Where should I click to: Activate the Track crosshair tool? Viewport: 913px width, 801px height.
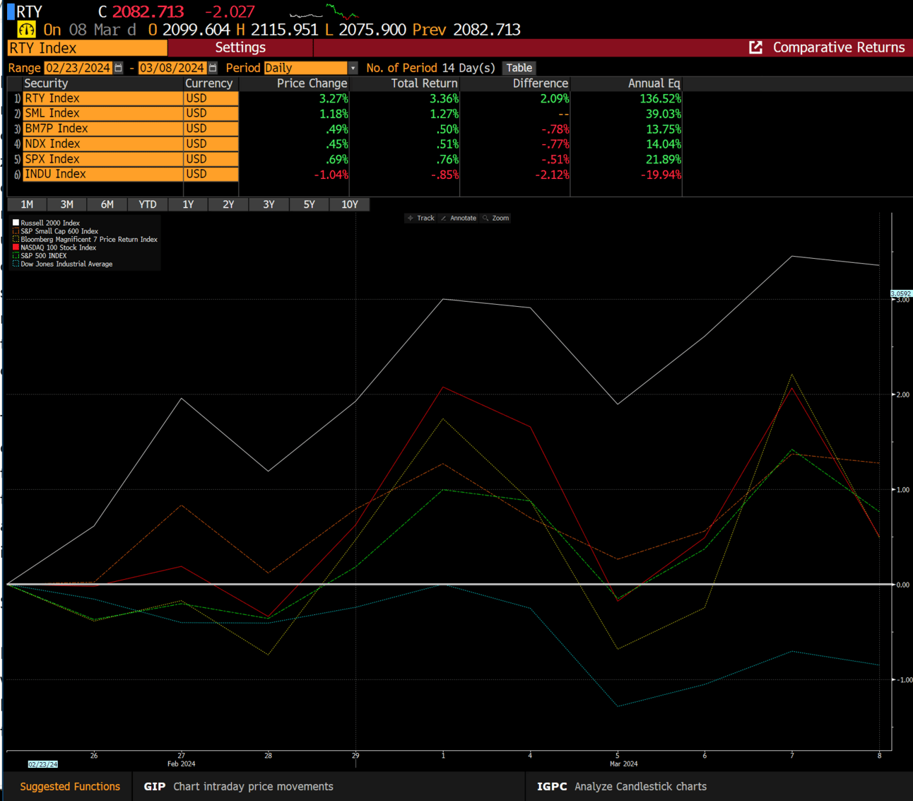pyautogui.click(x=421, y=218)
